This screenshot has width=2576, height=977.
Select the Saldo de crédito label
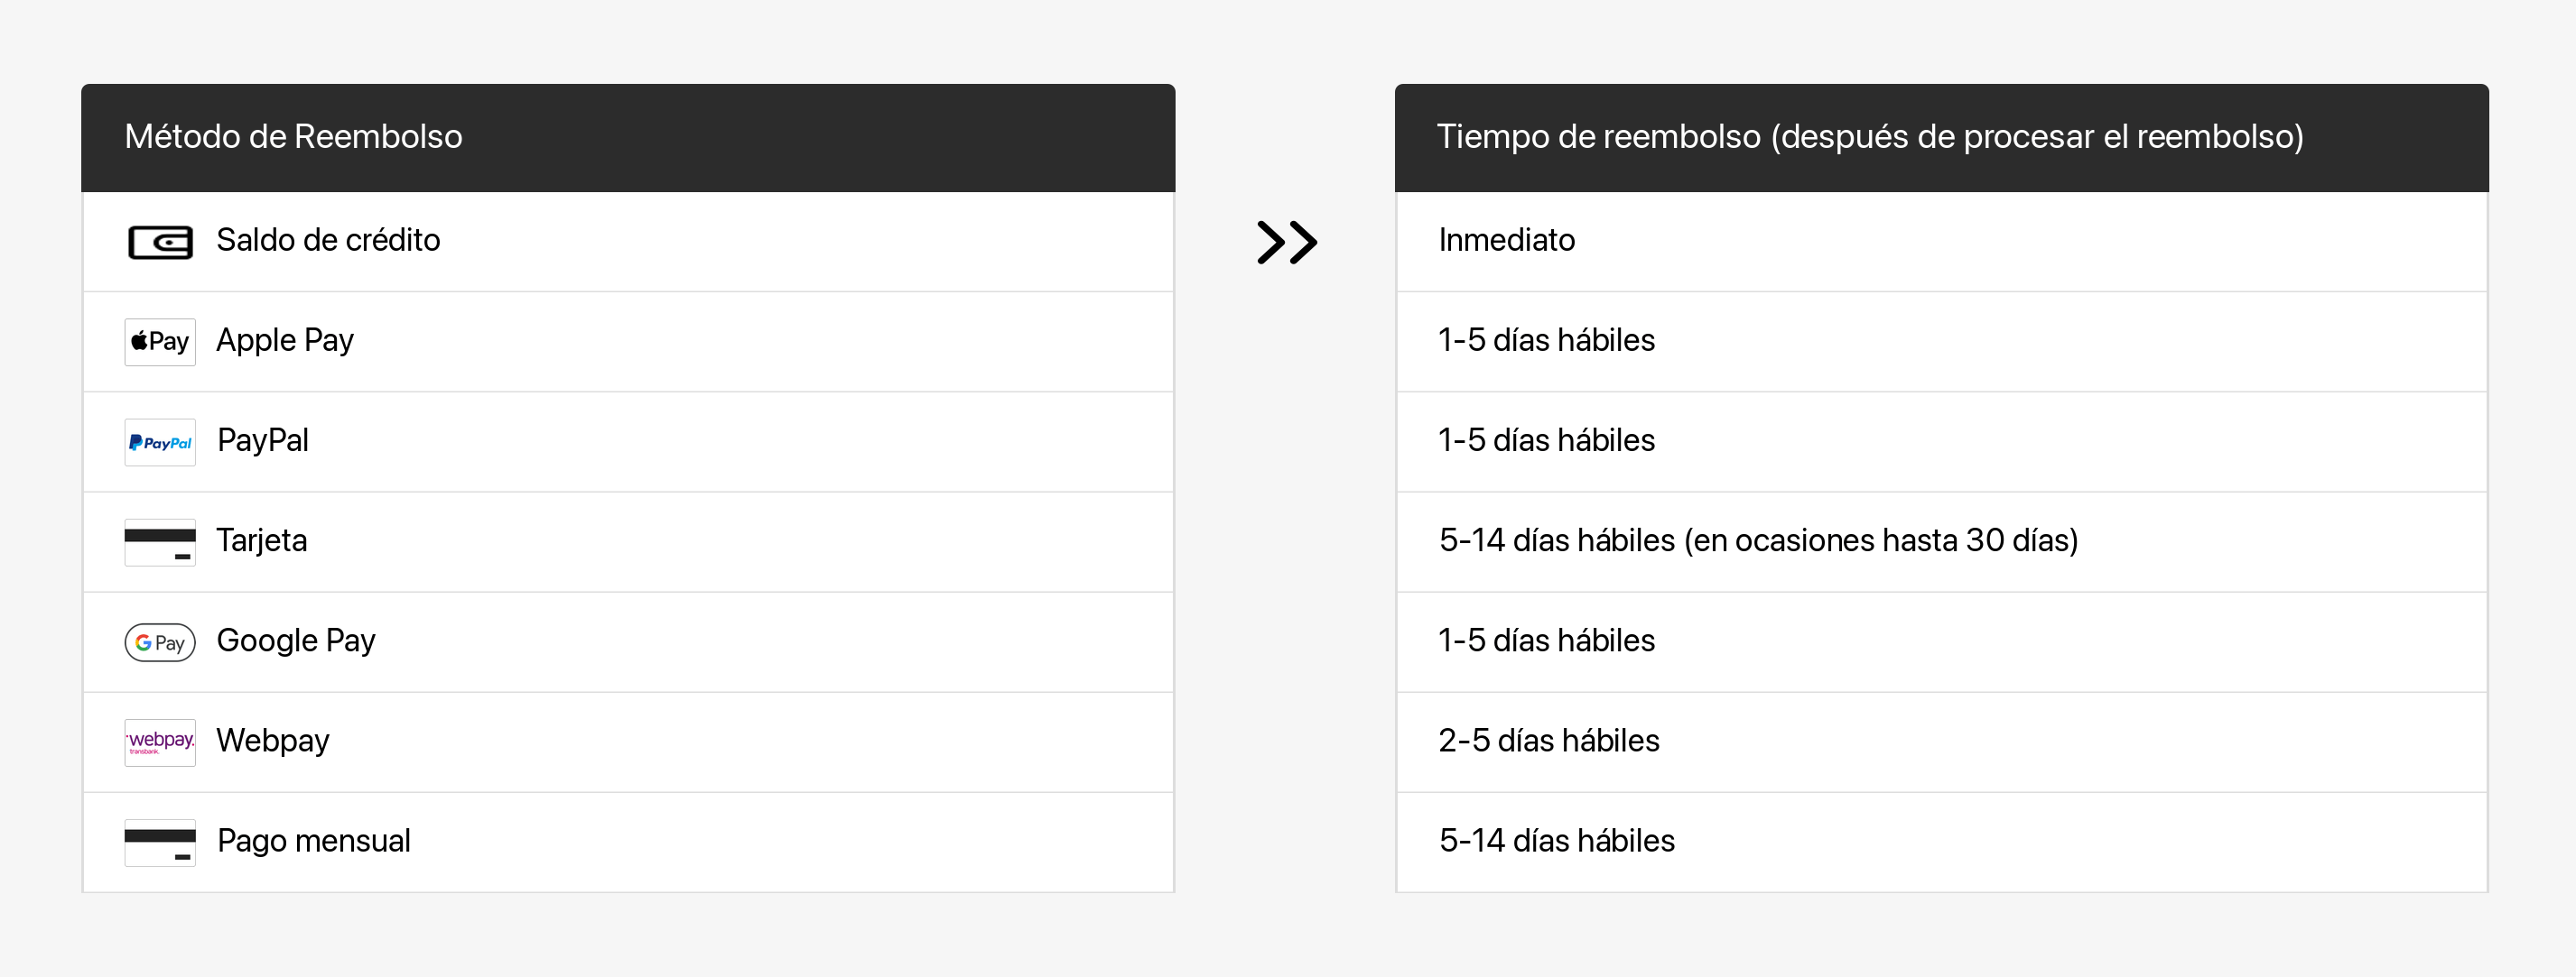(x=328, y=241)
